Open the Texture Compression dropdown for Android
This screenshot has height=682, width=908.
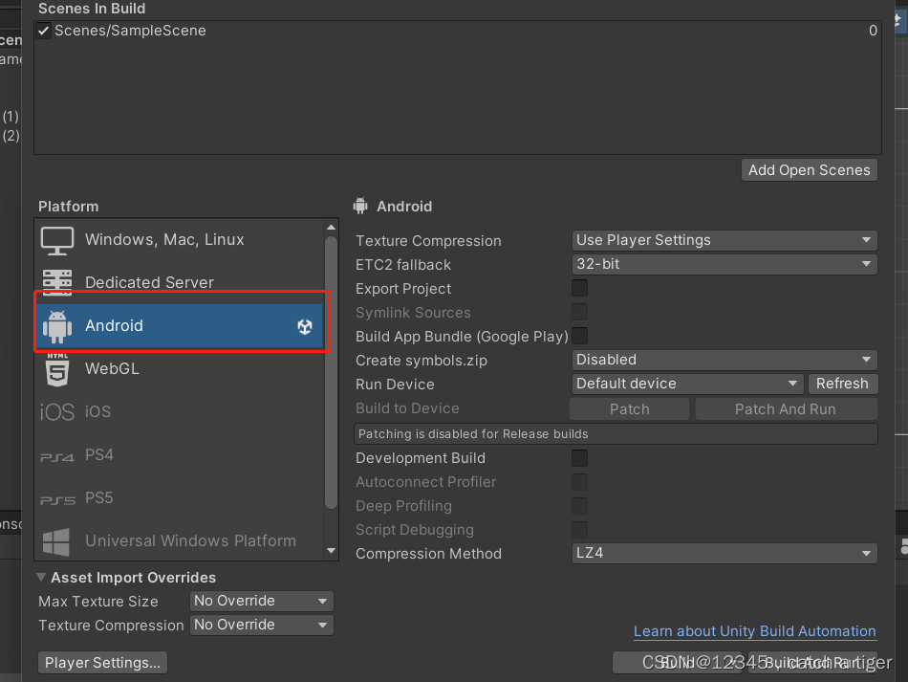click(x=724, y=240)
